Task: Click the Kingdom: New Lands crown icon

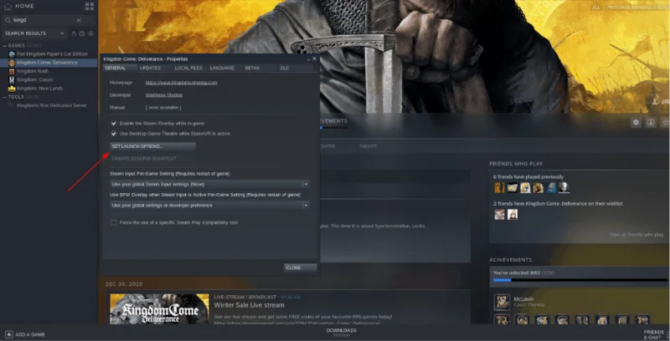Action: (12, 89)
